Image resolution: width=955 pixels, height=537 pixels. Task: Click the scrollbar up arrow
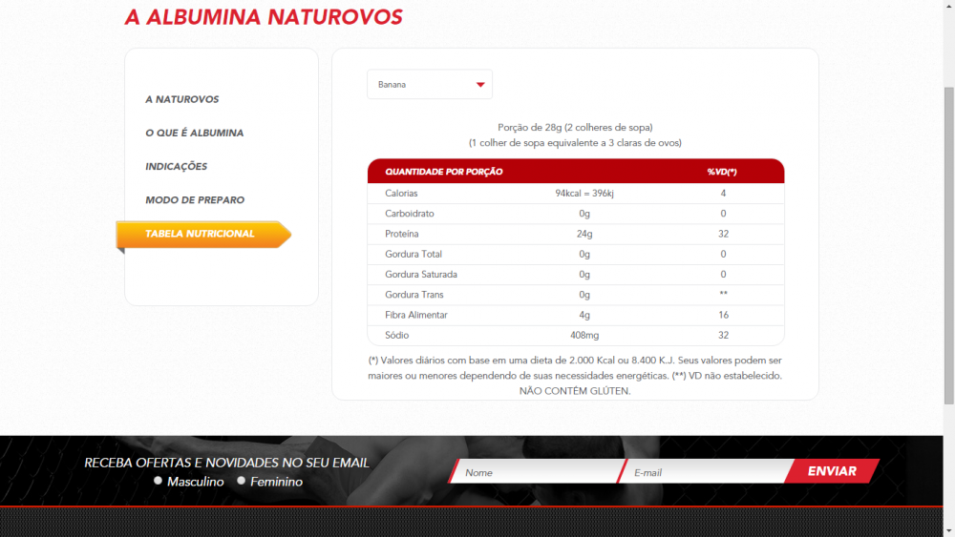point(949,5)
